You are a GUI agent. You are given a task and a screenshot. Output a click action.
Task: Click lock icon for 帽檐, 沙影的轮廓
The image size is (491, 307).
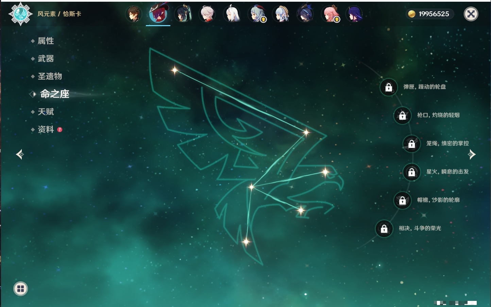[x=403, y=200]
